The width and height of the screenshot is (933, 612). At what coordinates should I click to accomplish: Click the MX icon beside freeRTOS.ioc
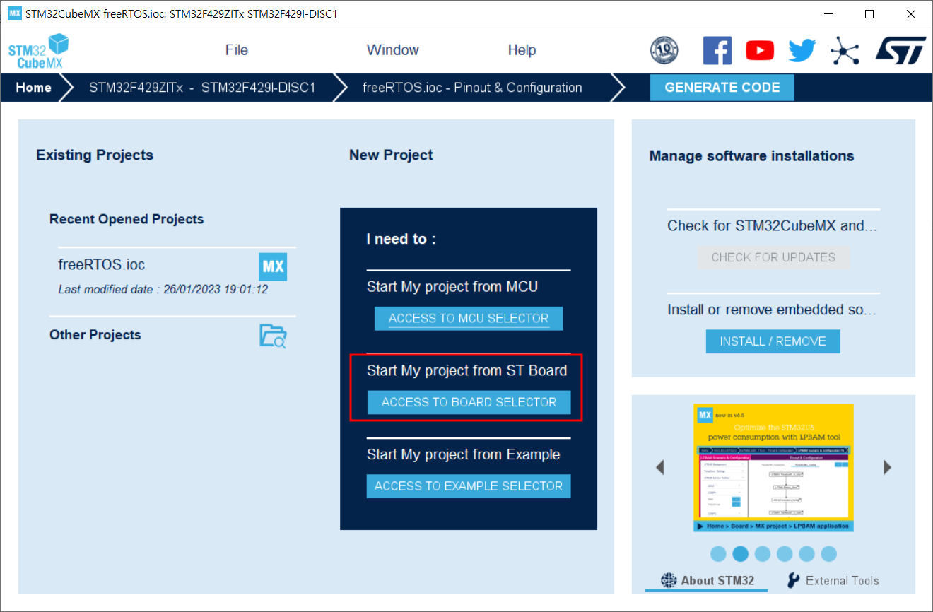pos(273,266)
